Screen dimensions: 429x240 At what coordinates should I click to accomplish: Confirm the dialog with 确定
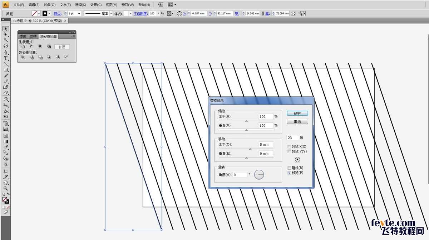pyautogui.click(x=297, y=113)
